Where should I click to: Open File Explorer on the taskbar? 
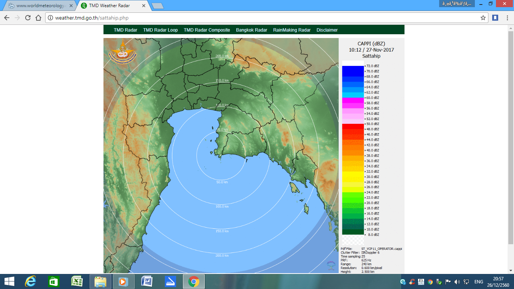[x=100, y=281]
